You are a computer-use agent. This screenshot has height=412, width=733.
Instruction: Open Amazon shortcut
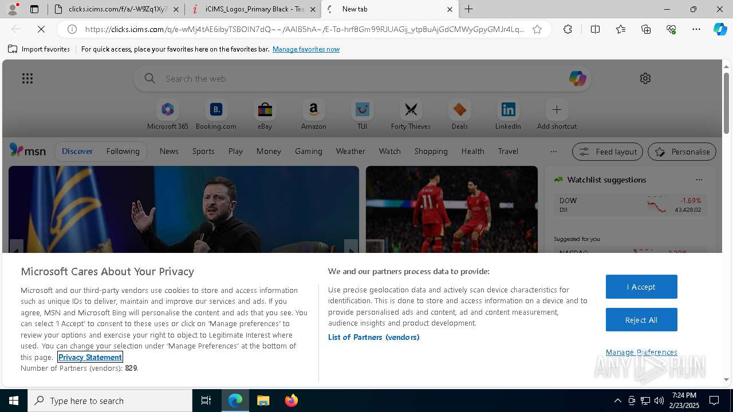point(313,115)
